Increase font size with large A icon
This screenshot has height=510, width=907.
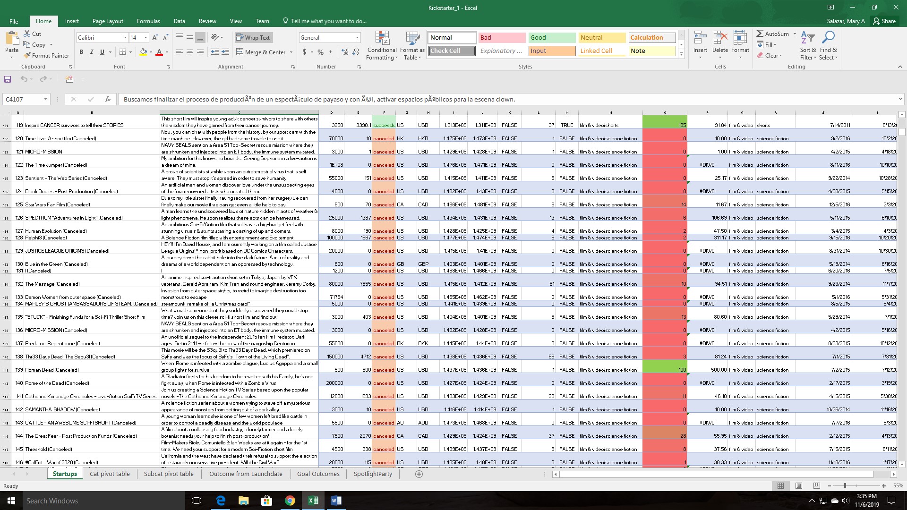(x=155, y=38)
